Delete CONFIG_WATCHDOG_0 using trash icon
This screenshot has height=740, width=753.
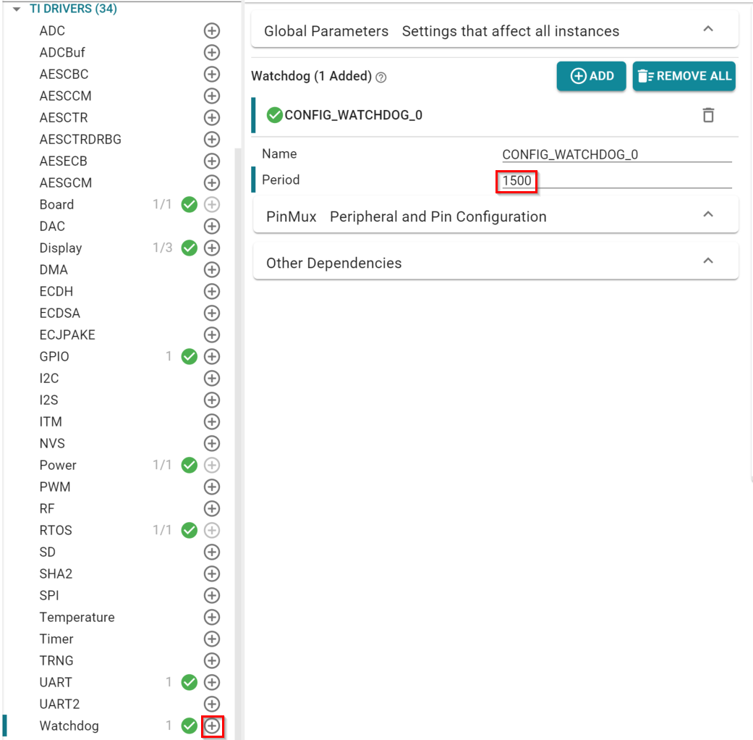click(x=708, y=115)
